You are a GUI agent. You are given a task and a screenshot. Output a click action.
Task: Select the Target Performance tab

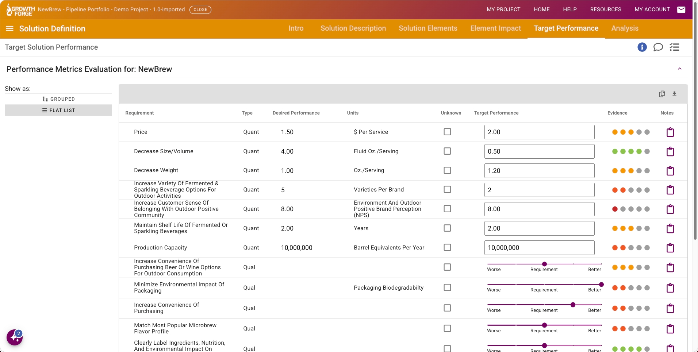566,28
